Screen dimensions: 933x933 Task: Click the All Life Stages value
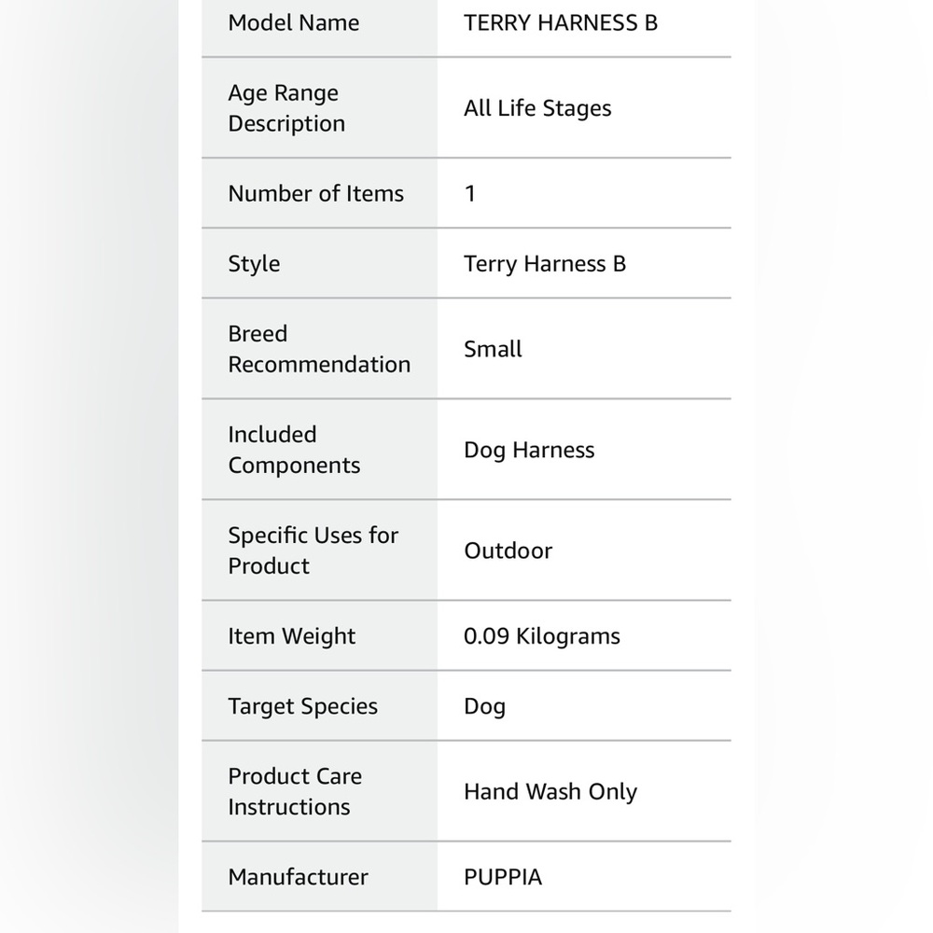537,108
